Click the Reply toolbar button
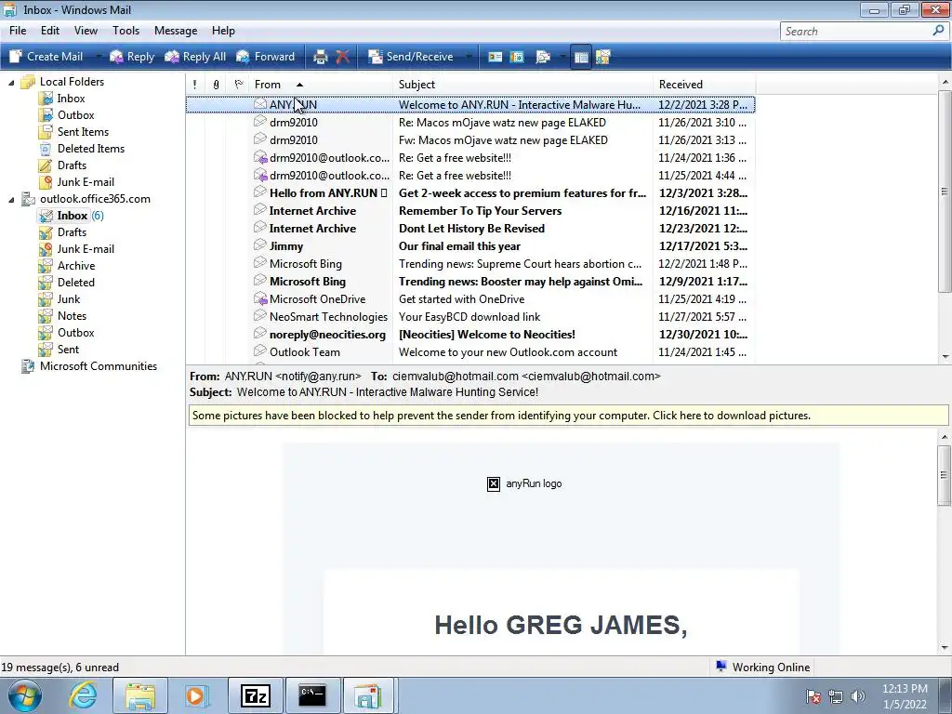This screenshot has height=714, width=952. pyautogui.click(x=132, y=57)
